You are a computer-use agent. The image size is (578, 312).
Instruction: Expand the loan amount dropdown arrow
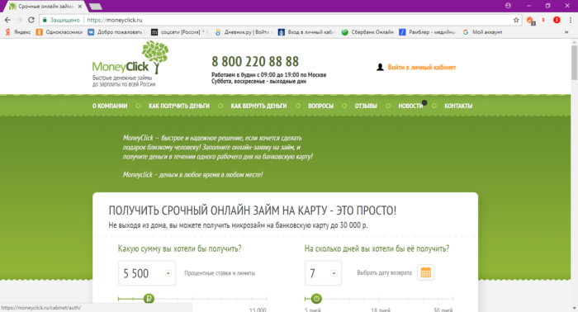[x=168, y=273]
